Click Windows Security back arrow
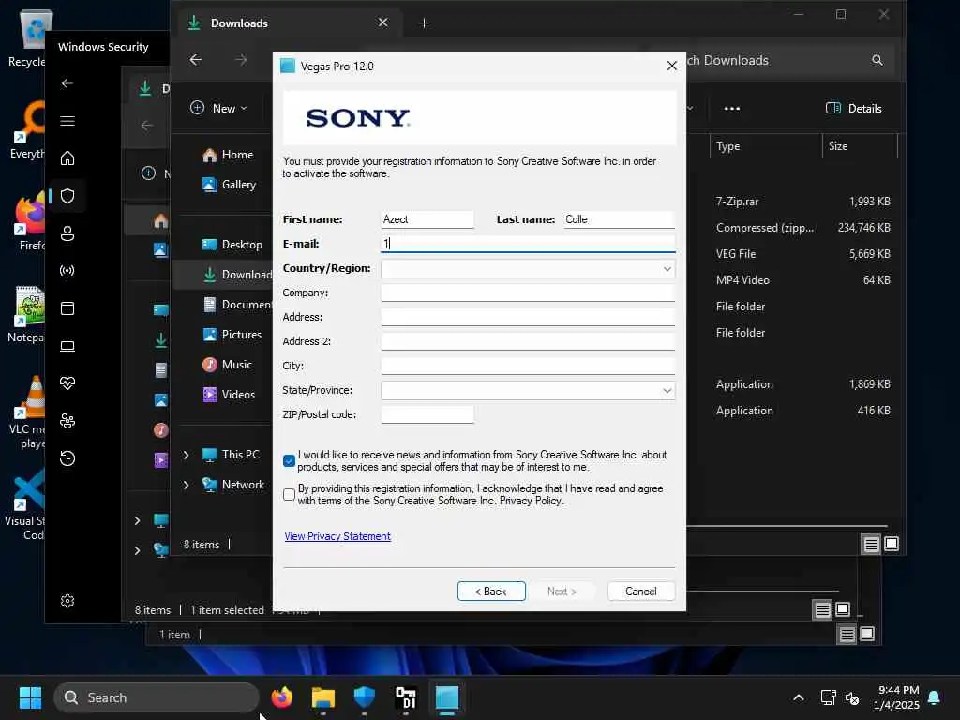Image resolution: width=960 pixels, height=720 pixels. pyautogui.click(x=67, y=83)
